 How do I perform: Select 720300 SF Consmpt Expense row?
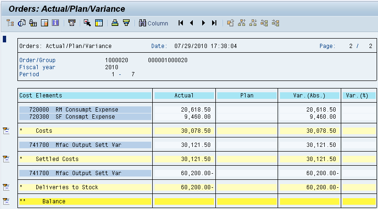coord(85,117)
